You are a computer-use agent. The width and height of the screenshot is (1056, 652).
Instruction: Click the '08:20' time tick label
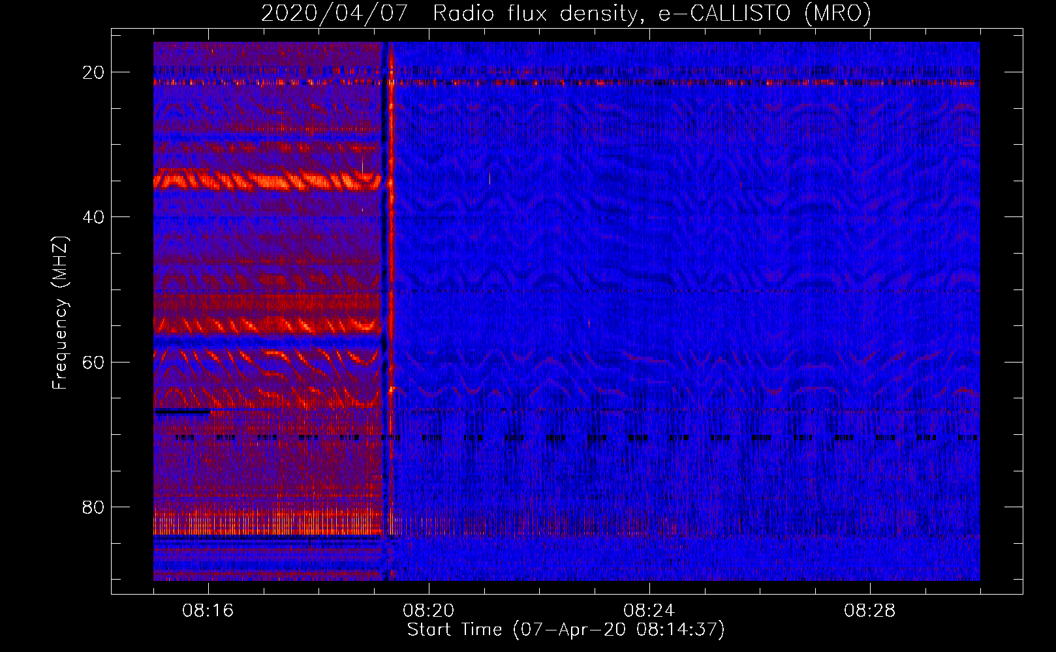click(x=429, y=611)
